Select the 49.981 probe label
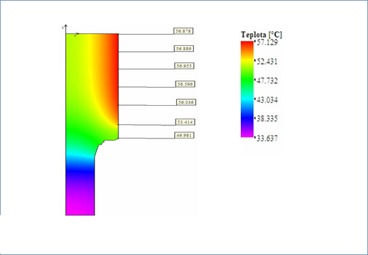The height and width of the screenshot is (255, 368). point(184,135)
